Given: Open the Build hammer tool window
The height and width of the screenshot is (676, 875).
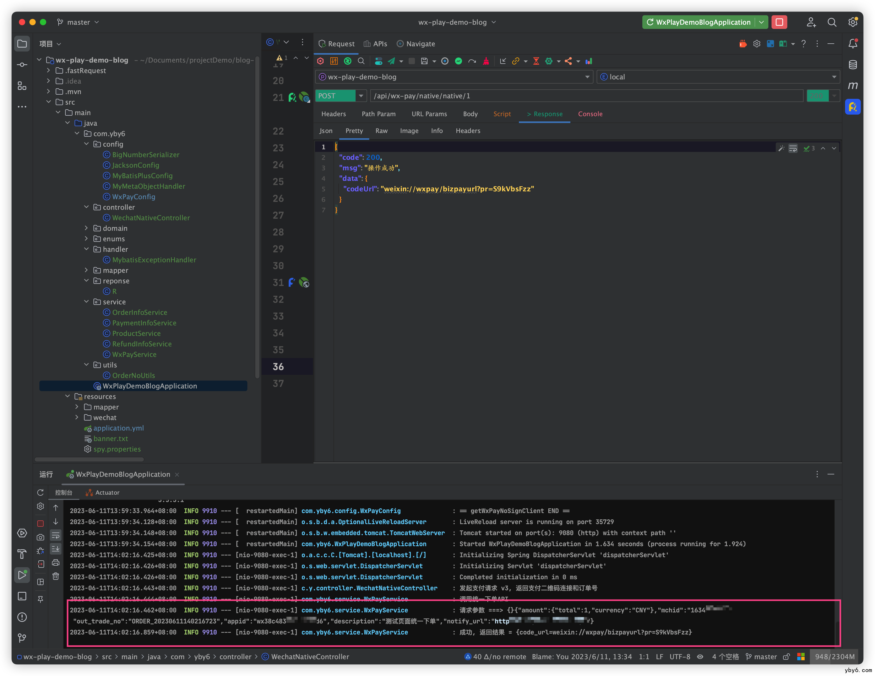Looking at the screenshot, I should (22, 554).
